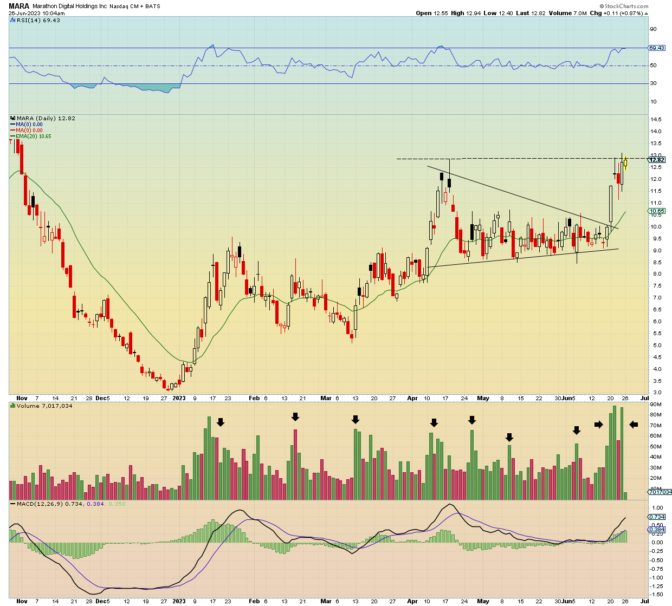Click the yellow highlighted latest candlestick
Viewport: 672px width, 606px height.
pos(625,162)
